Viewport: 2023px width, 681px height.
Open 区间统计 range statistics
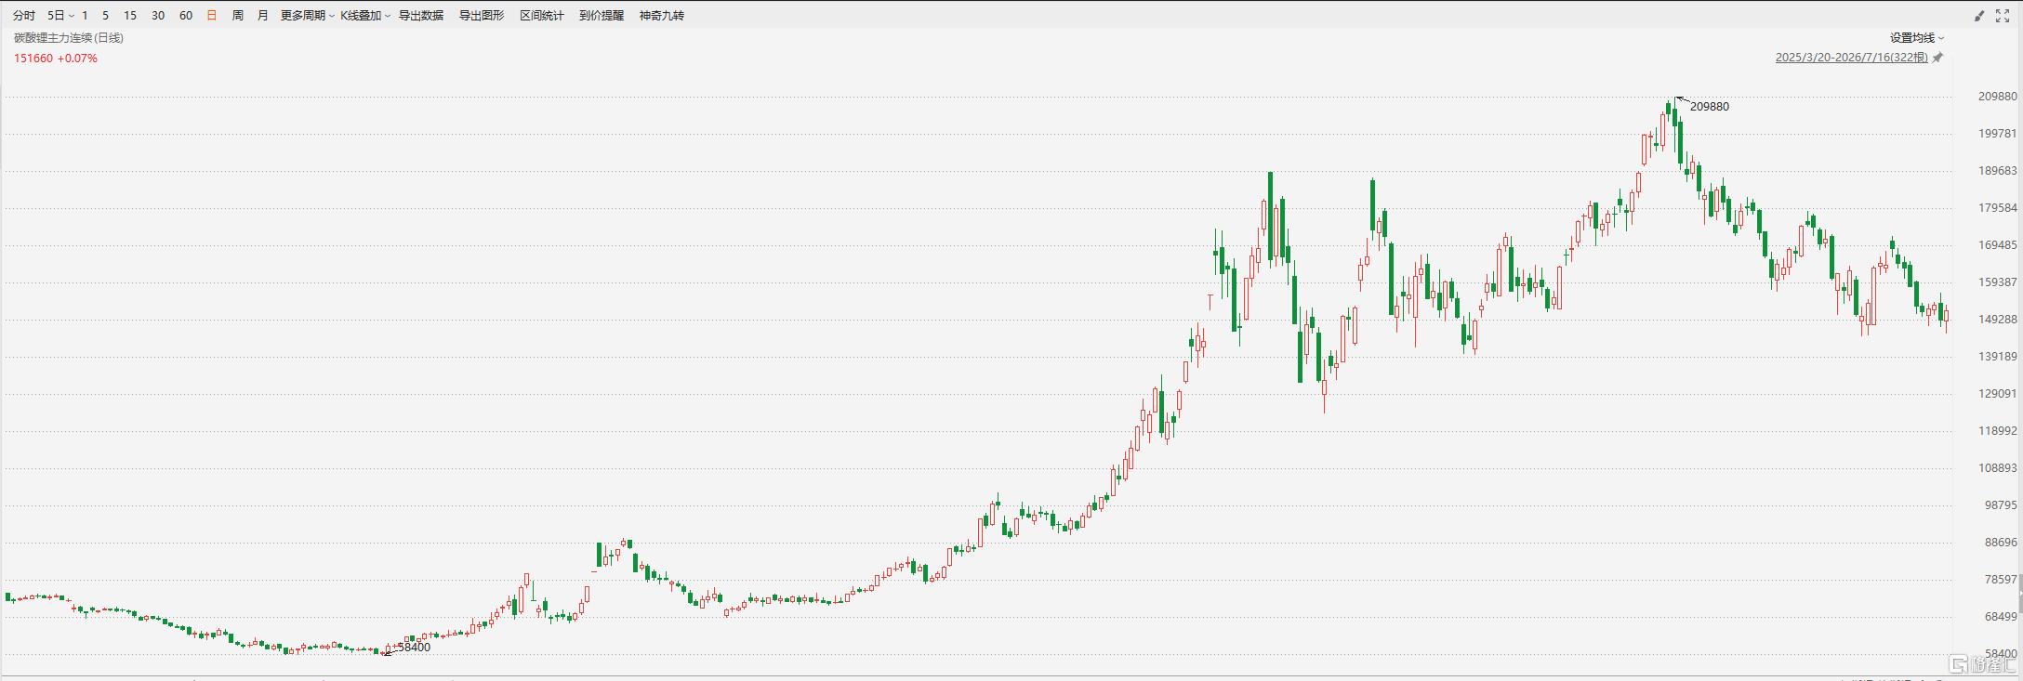[542, 16]
